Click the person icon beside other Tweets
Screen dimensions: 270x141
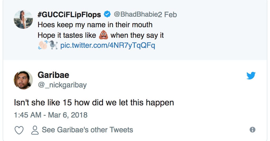(35, 130)
